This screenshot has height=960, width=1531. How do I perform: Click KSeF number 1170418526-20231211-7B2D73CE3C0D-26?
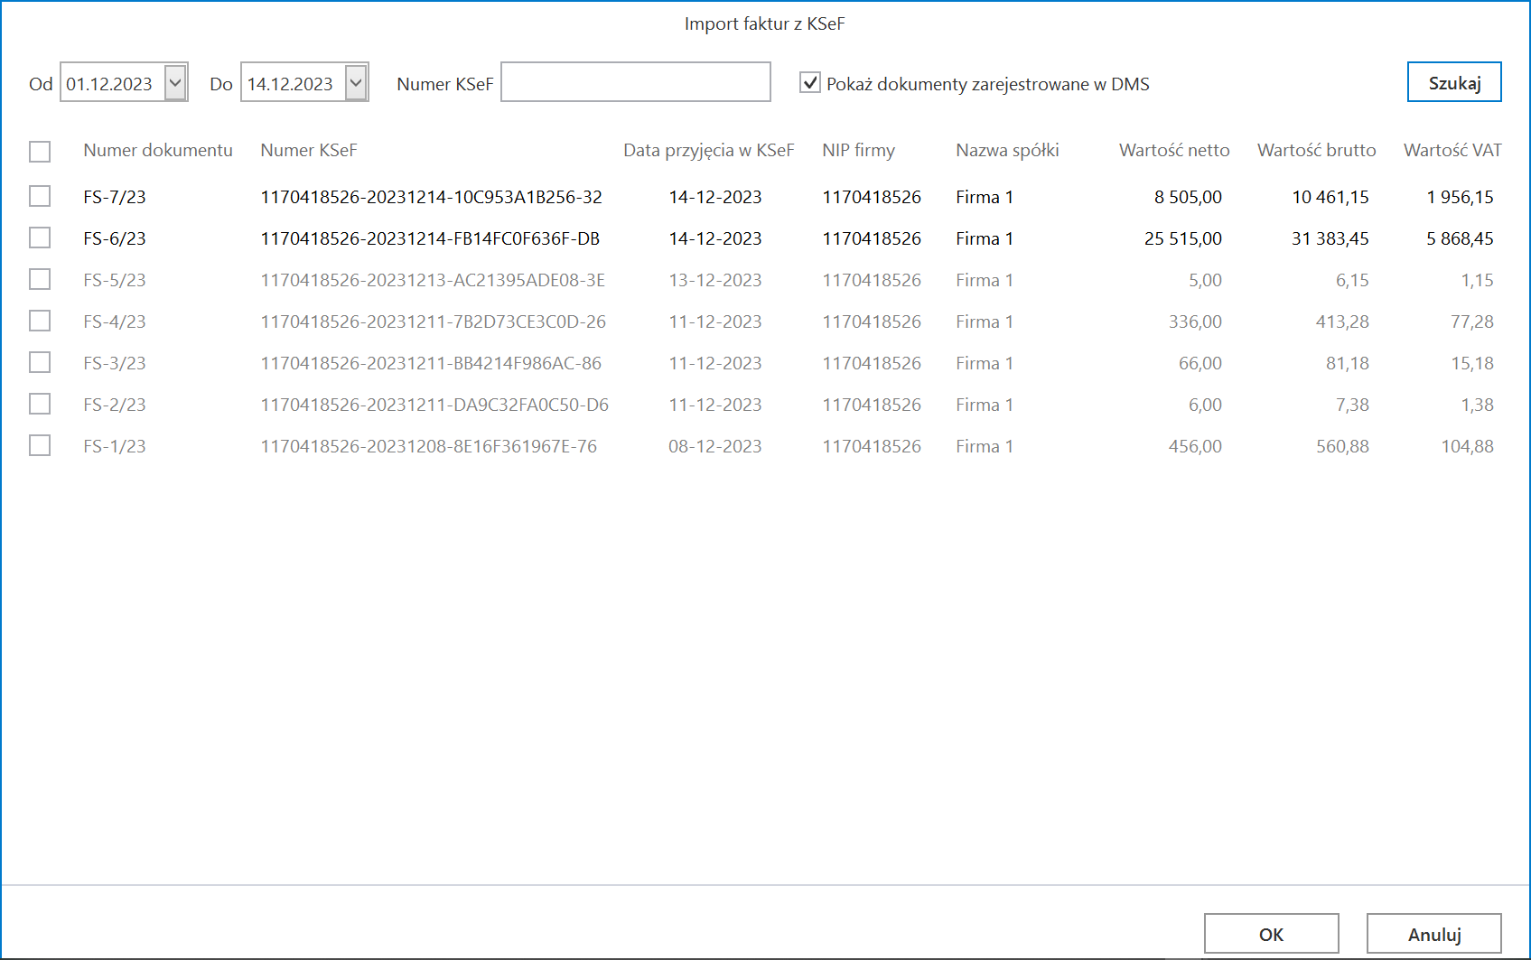tap(434, 322)
